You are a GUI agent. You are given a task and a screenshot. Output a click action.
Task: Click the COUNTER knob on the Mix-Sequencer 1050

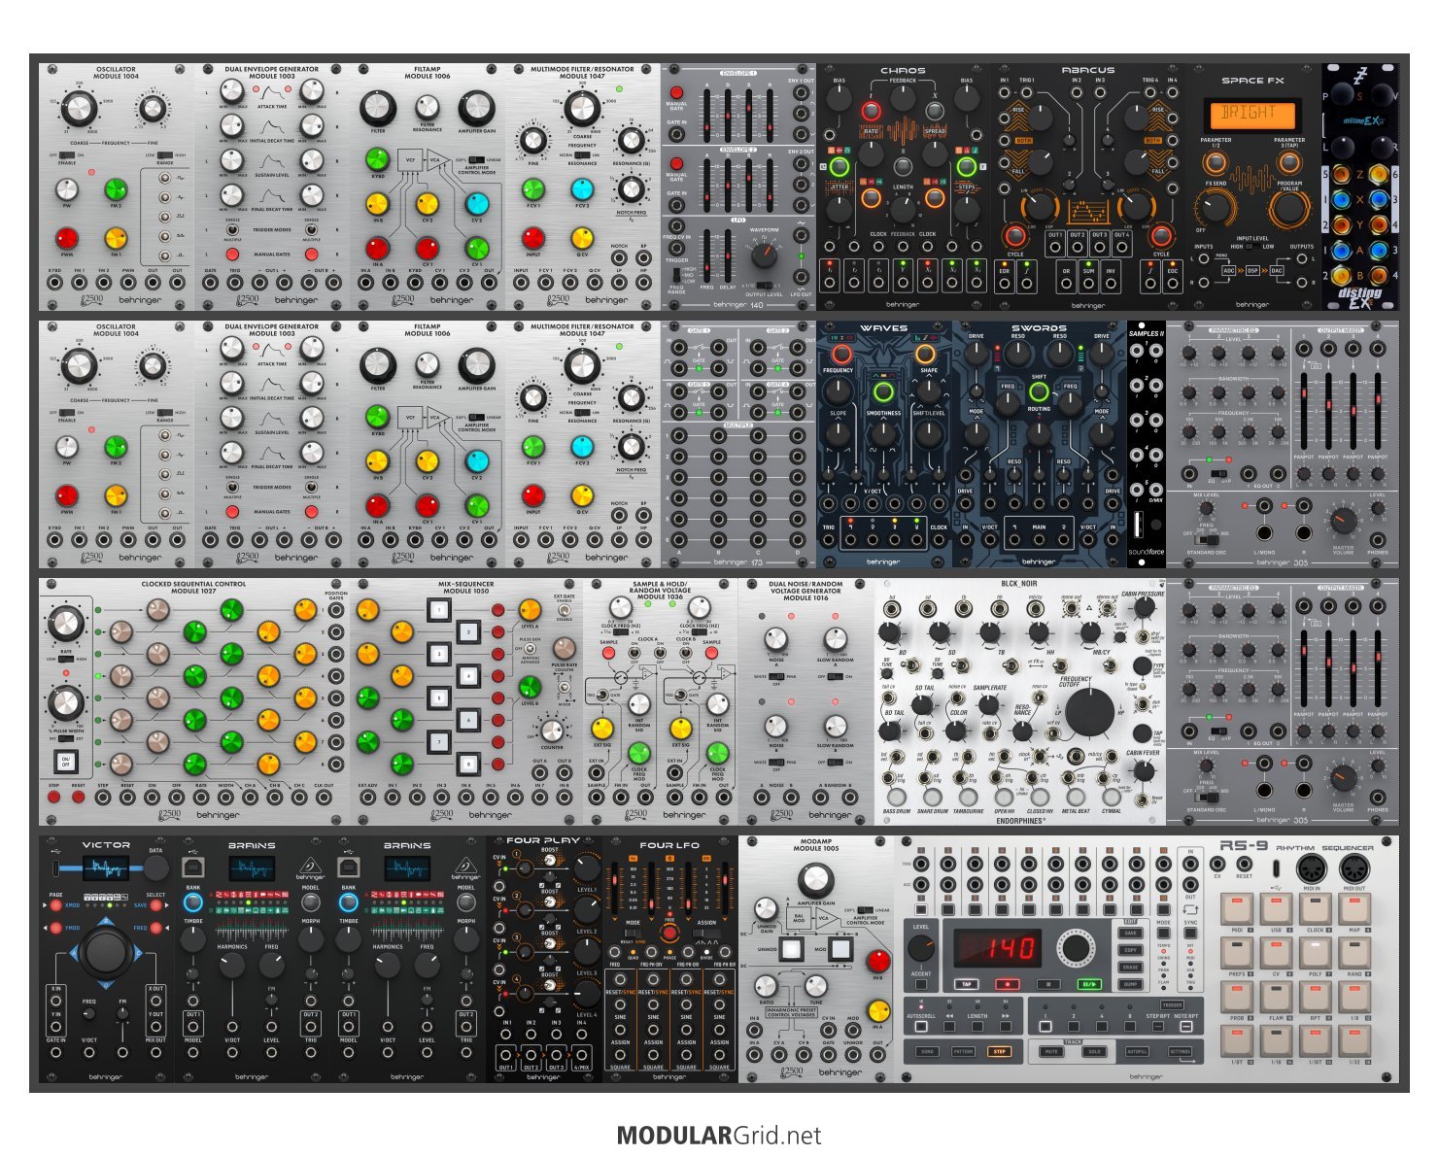click(x=552, y=731)
